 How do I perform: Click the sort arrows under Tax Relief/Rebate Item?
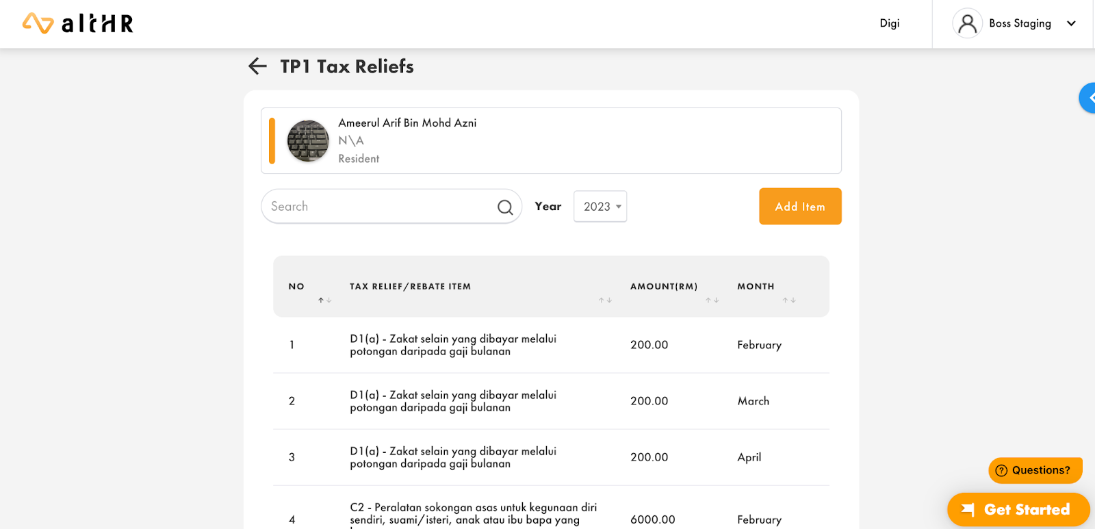coord(605,300)
